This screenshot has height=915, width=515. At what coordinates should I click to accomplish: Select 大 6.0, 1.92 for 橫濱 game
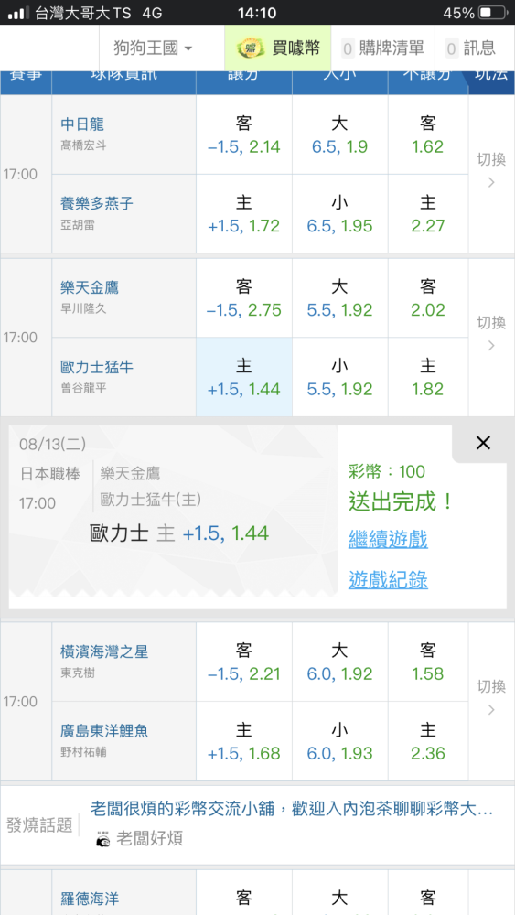[x=339, y=662]
